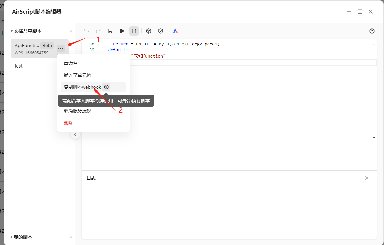
Task: Click the undo arrow in toolbar
Action: point(86,31)
